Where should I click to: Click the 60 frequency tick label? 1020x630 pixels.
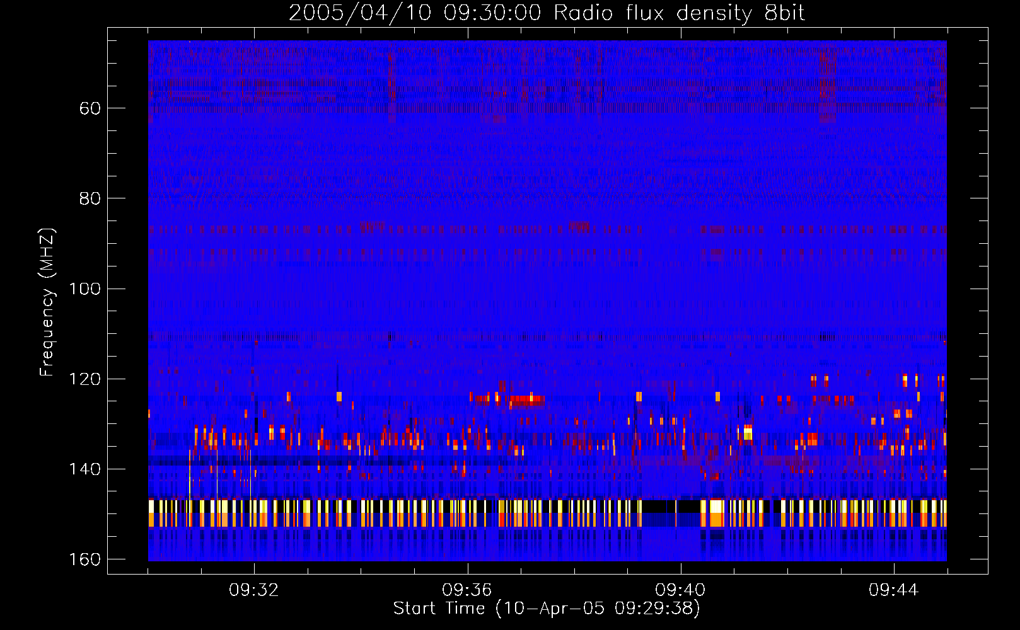coord(90,108)
